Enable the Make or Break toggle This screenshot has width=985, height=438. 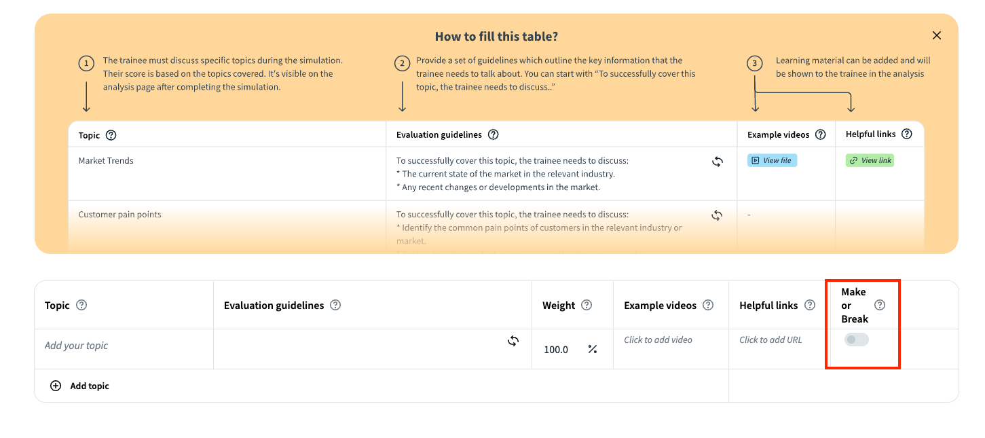point(856,340)
